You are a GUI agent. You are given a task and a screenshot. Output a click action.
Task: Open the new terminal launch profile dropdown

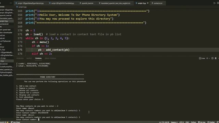coord(209,58)
